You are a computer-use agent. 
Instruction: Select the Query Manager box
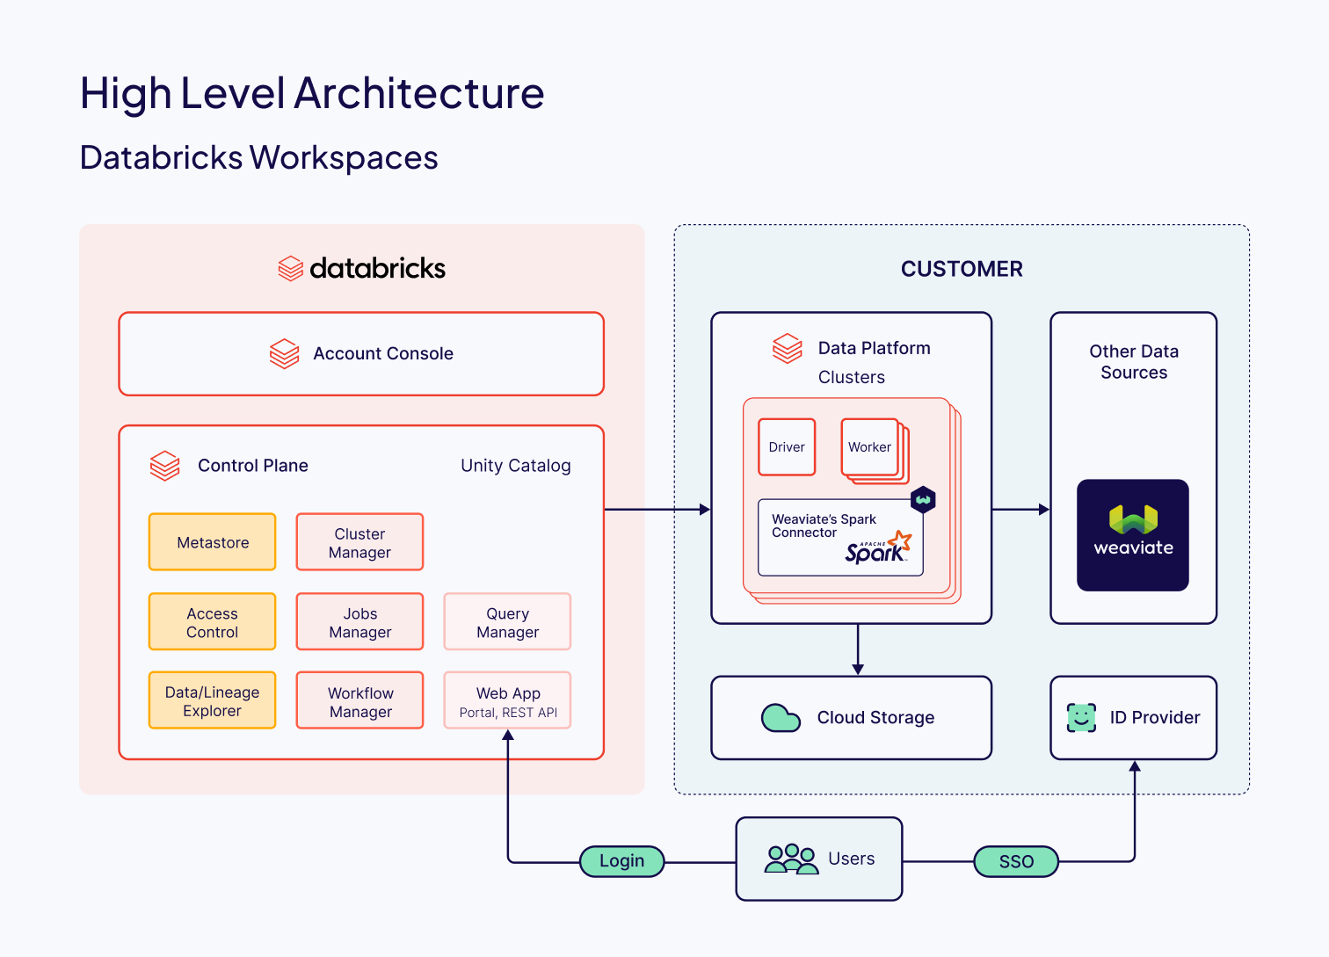[x=508, y=622]
